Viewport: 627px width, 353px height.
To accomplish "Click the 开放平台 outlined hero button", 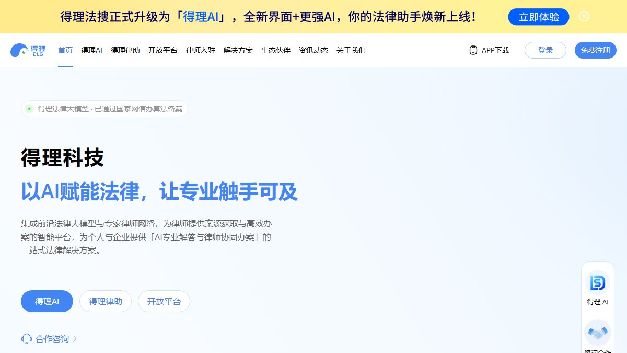I will click(x=164, y=301).
